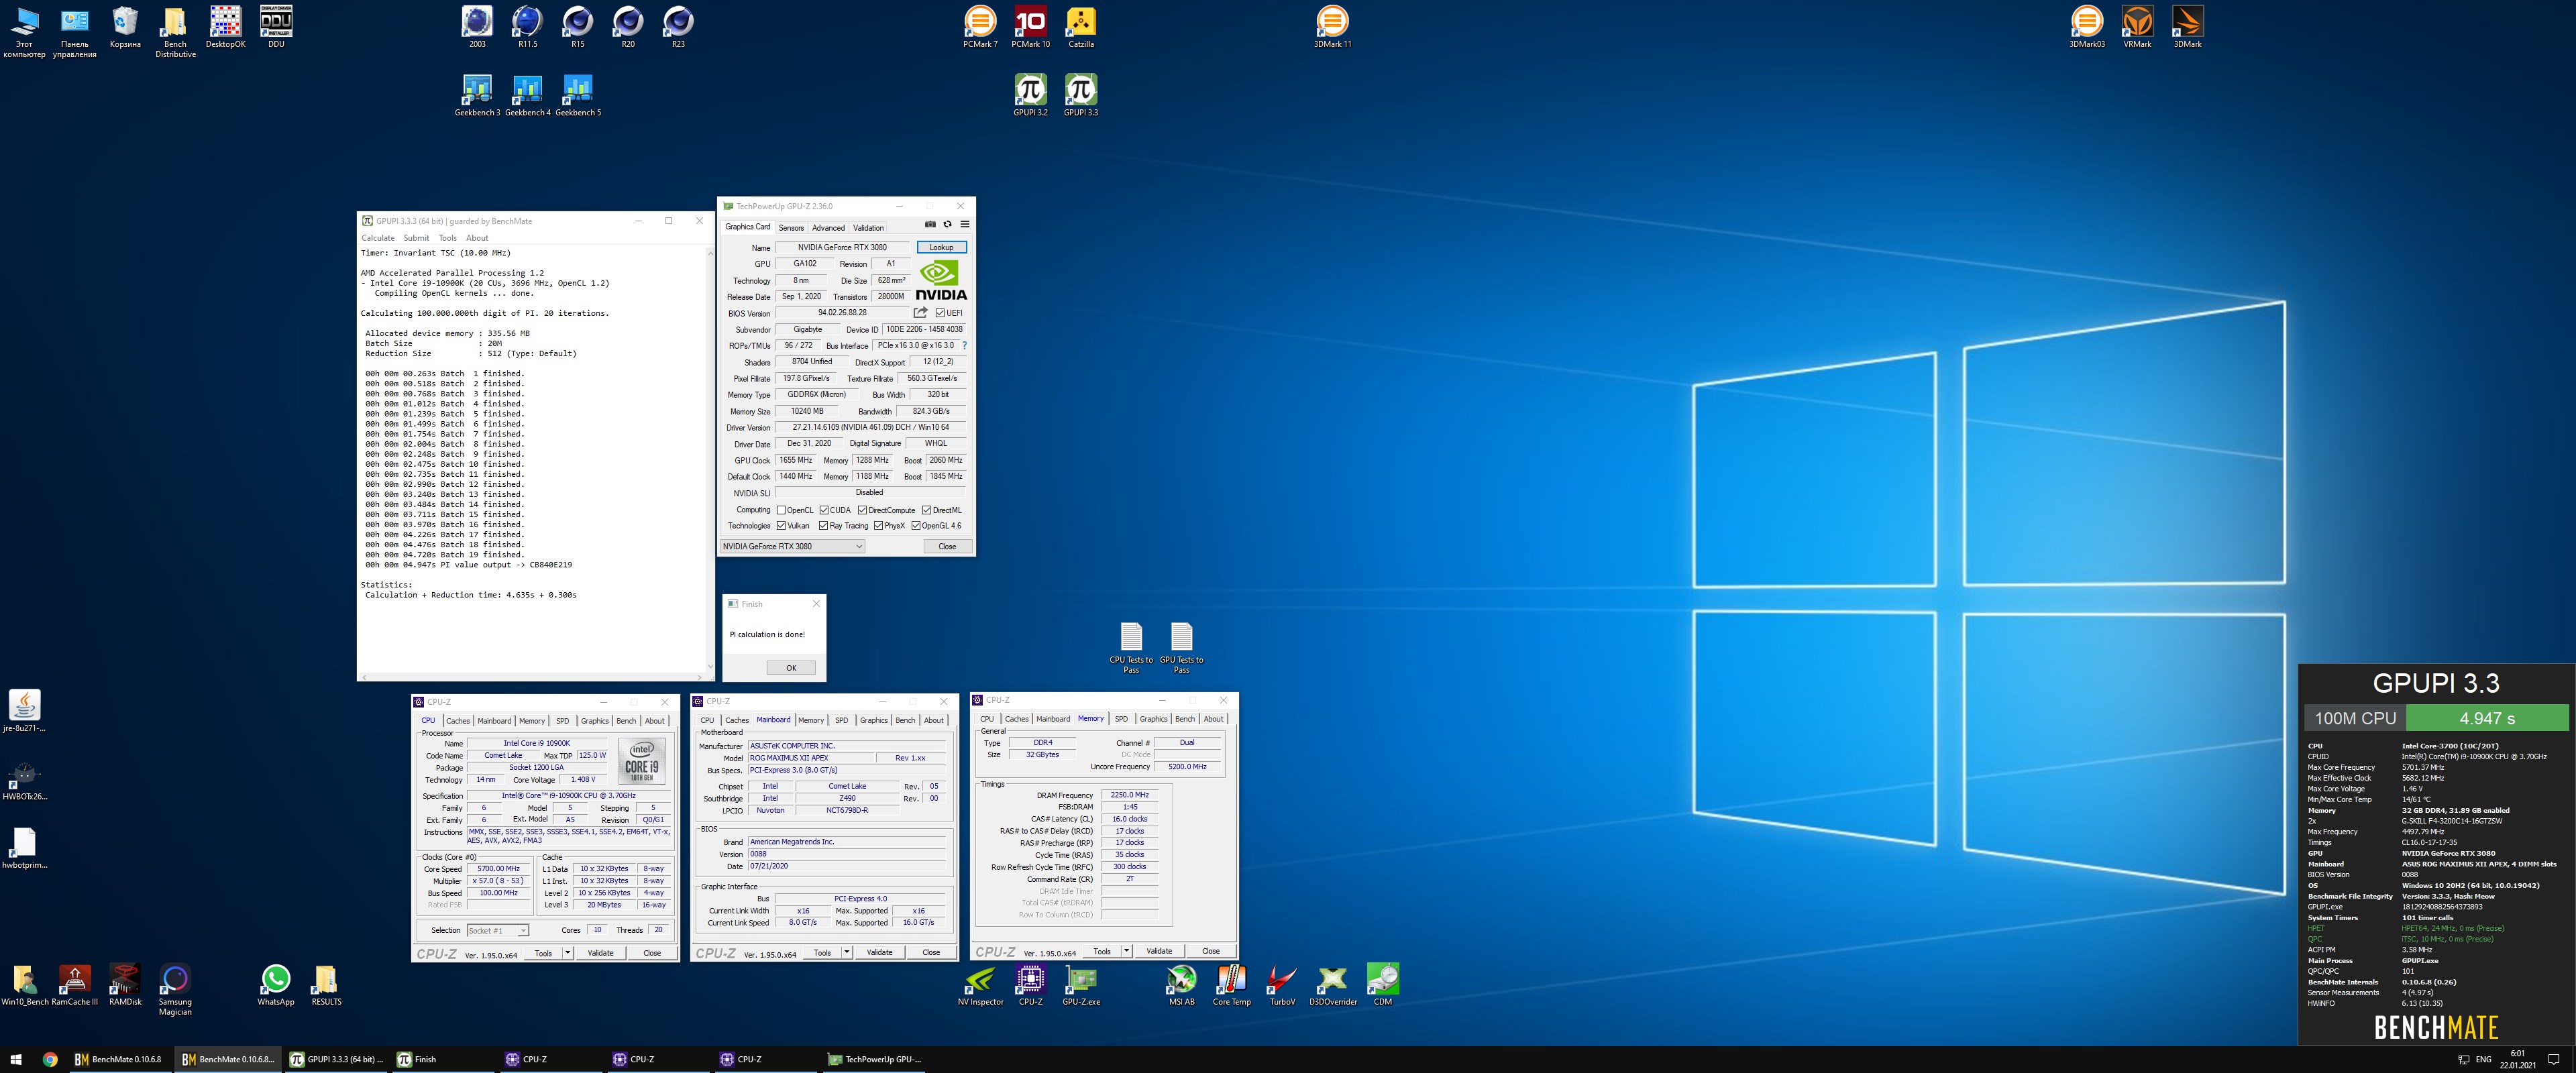The image size is (2576, 1073).
Task: Select the Bench tab in CPU-Z Memory window
Action: click(x=1185, y=719)
